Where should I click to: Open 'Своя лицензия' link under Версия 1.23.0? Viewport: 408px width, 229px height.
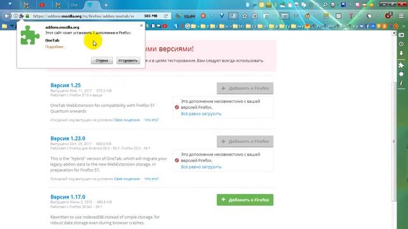point(127,179)
